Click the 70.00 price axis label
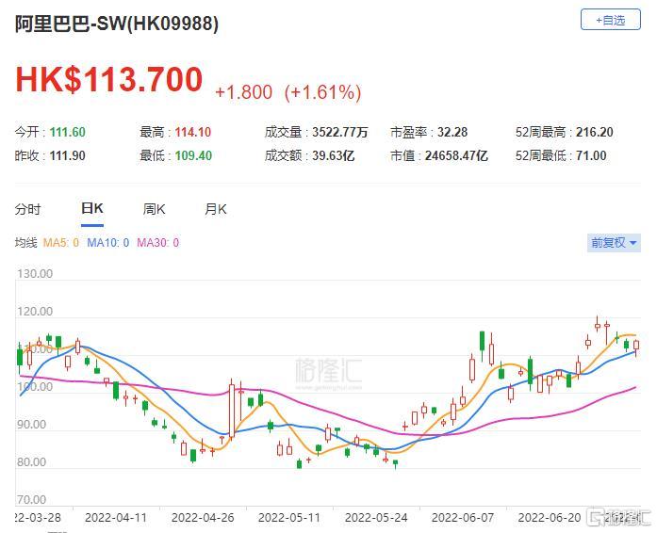 click(32, 500)
